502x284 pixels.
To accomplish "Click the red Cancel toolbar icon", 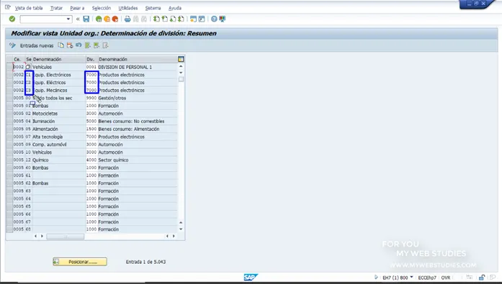I will point(115,19).
